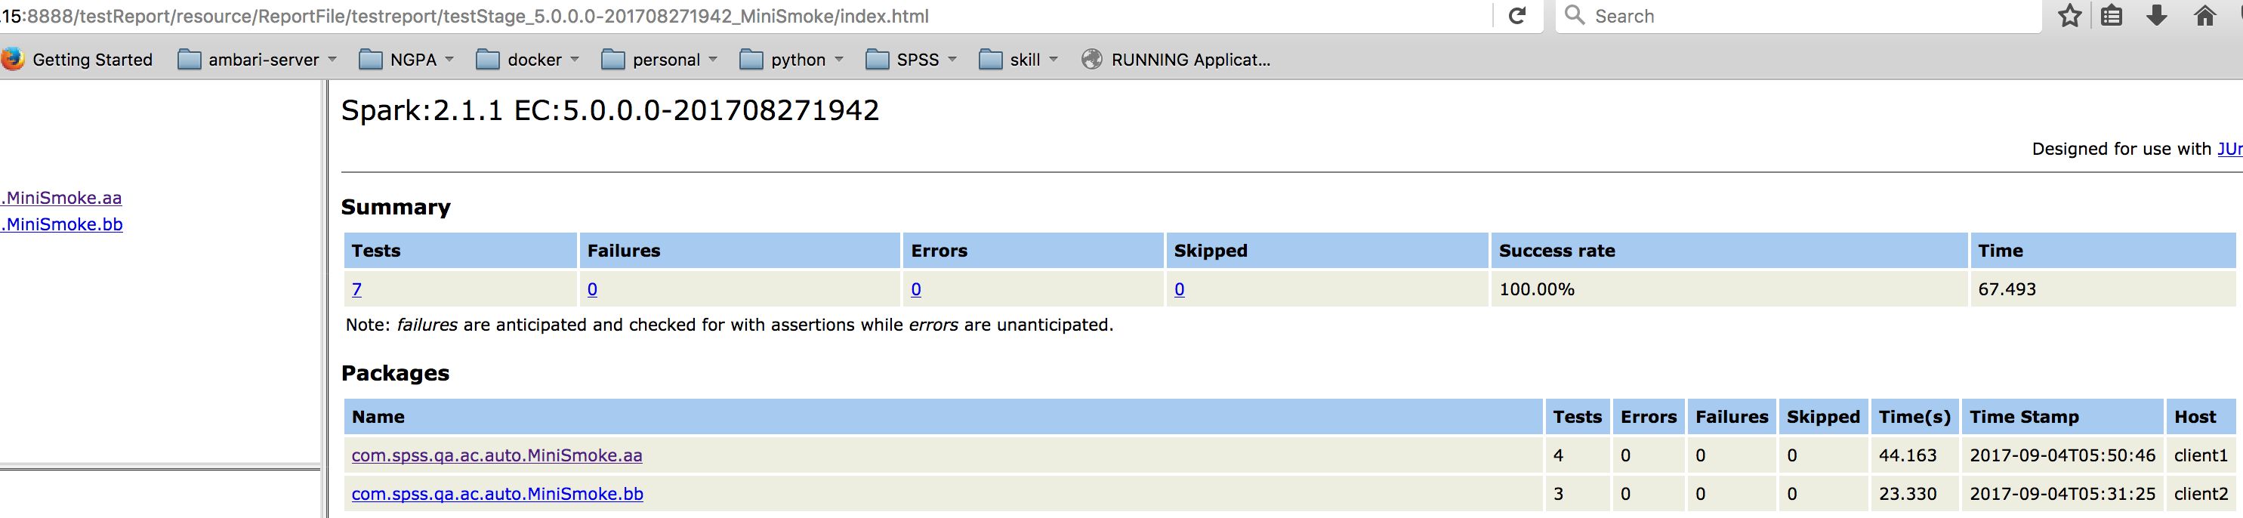Screen dimensions: 2243x518
Task: Expand the ambari-server folder dropdown arrow
Action: [x=332, y=59]
